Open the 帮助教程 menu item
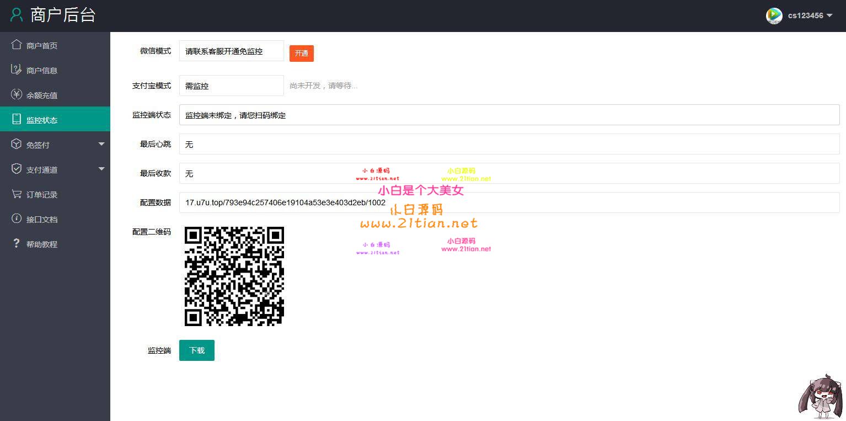This screenshot has height=421, width=846. pos(55,244)
